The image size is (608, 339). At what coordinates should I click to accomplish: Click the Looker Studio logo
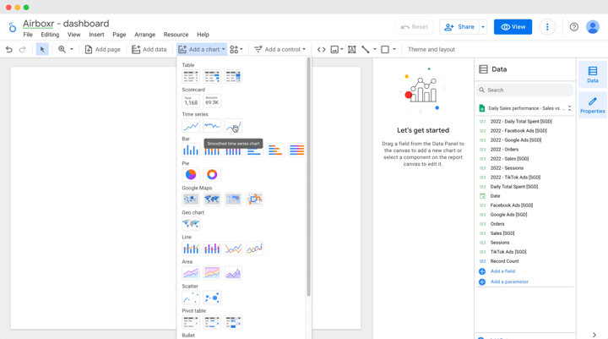[x=13, y=27]
